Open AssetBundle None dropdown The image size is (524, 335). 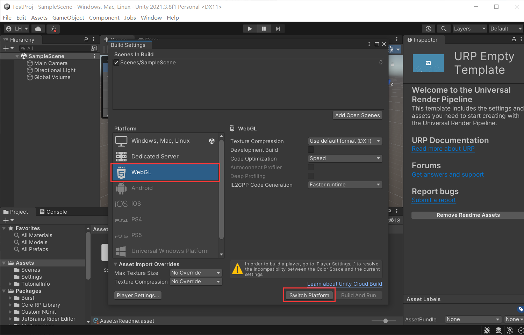tap(474, 319)
